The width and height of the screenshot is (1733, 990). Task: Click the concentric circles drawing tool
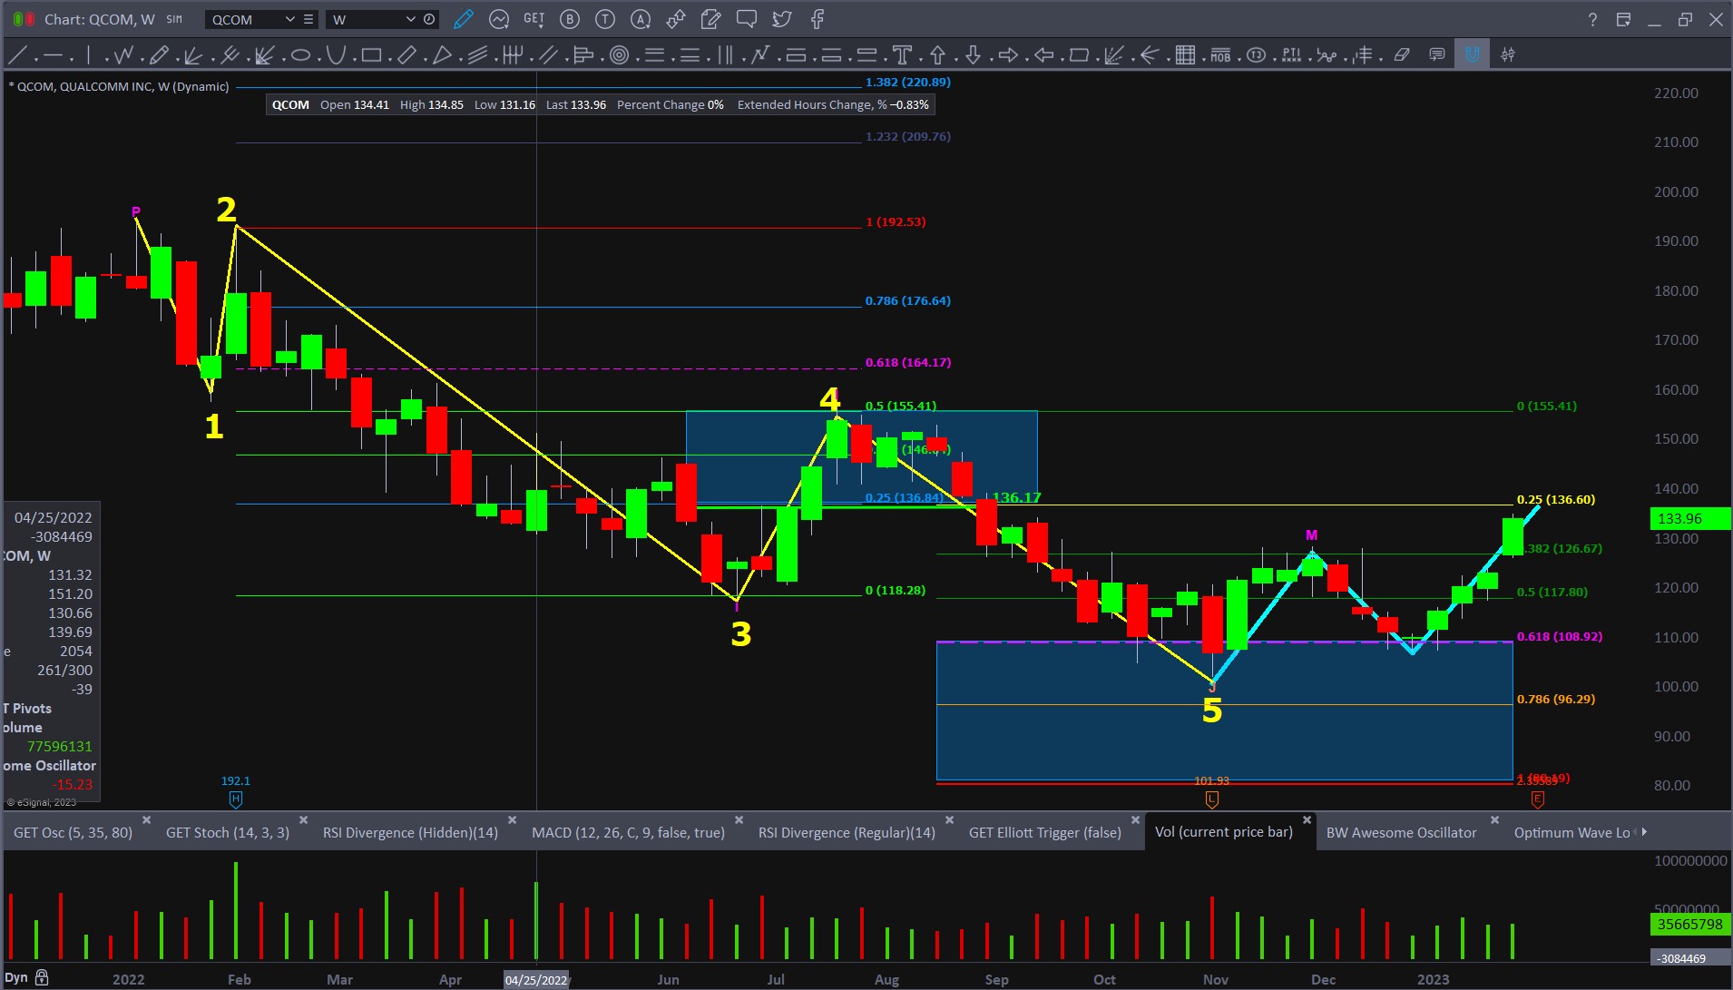click(620, 55)
